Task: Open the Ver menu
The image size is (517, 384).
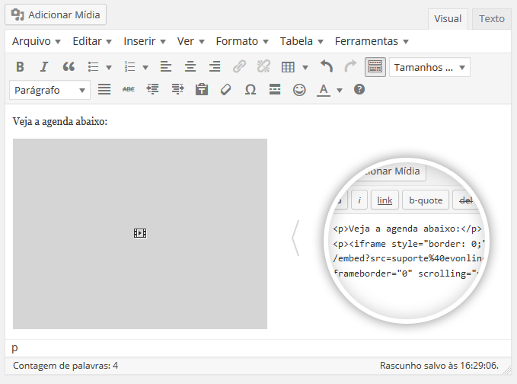Action: [x=190, y=41]
